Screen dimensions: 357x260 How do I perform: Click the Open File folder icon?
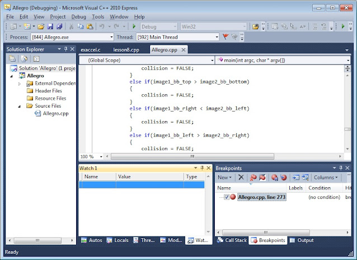(41, 27)
